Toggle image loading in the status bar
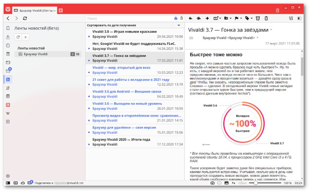Screen dimensions: 310x192 (x=227, y=183)
